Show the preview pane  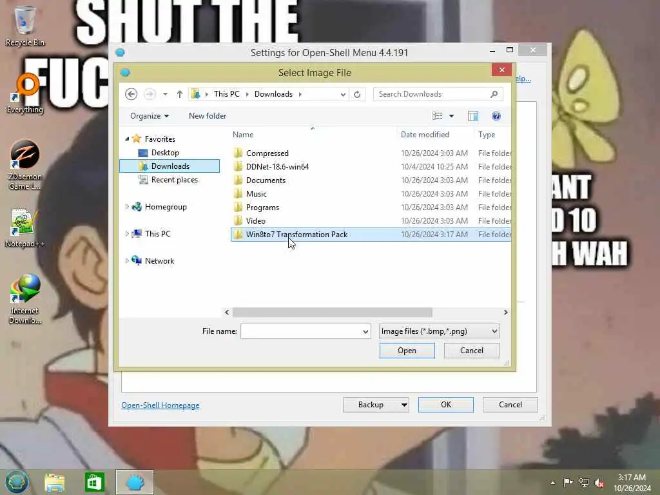[x=473, y=116]
